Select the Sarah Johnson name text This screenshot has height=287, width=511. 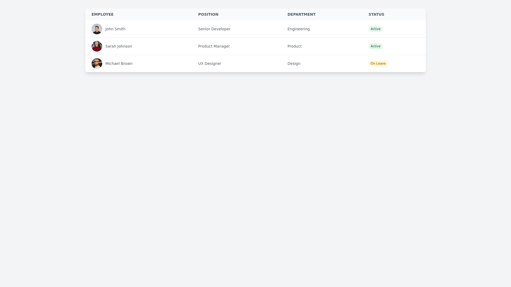point(118,46)
